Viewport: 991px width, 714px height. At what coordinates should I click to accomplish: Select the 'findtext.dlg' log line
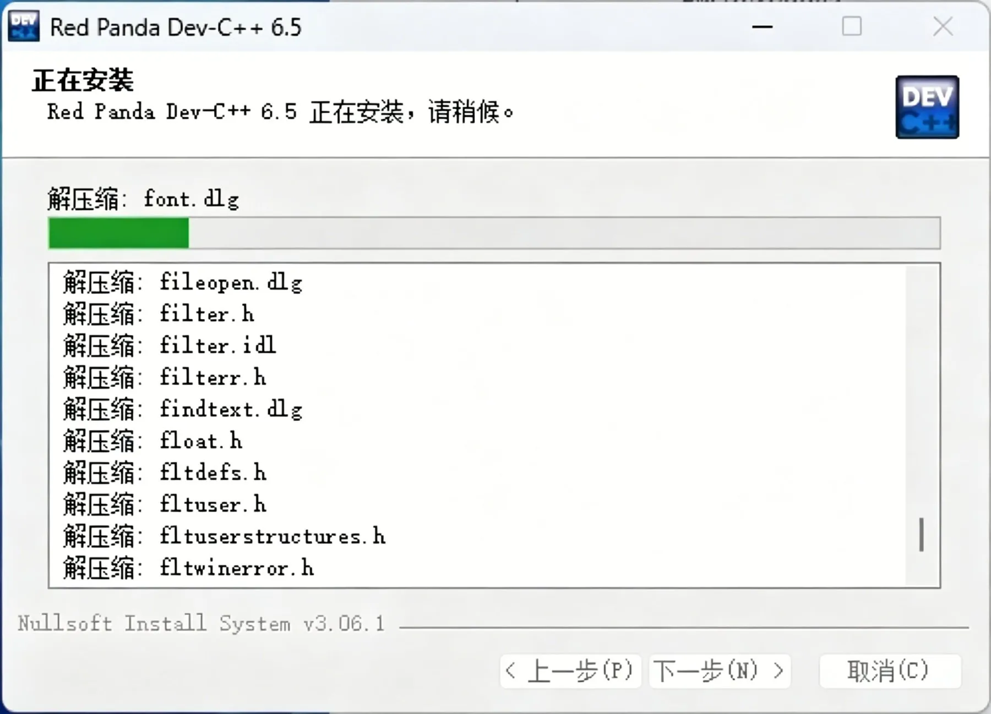click(x=183, y=409)
